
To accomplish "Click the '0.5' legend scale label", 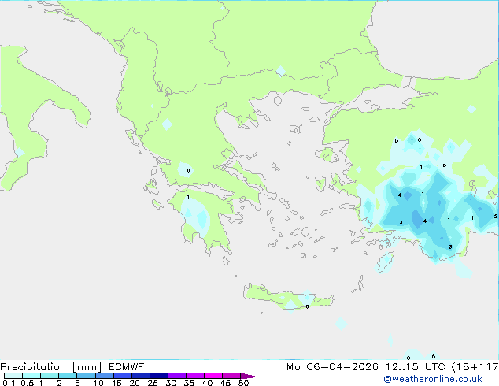I will [28, 383].
